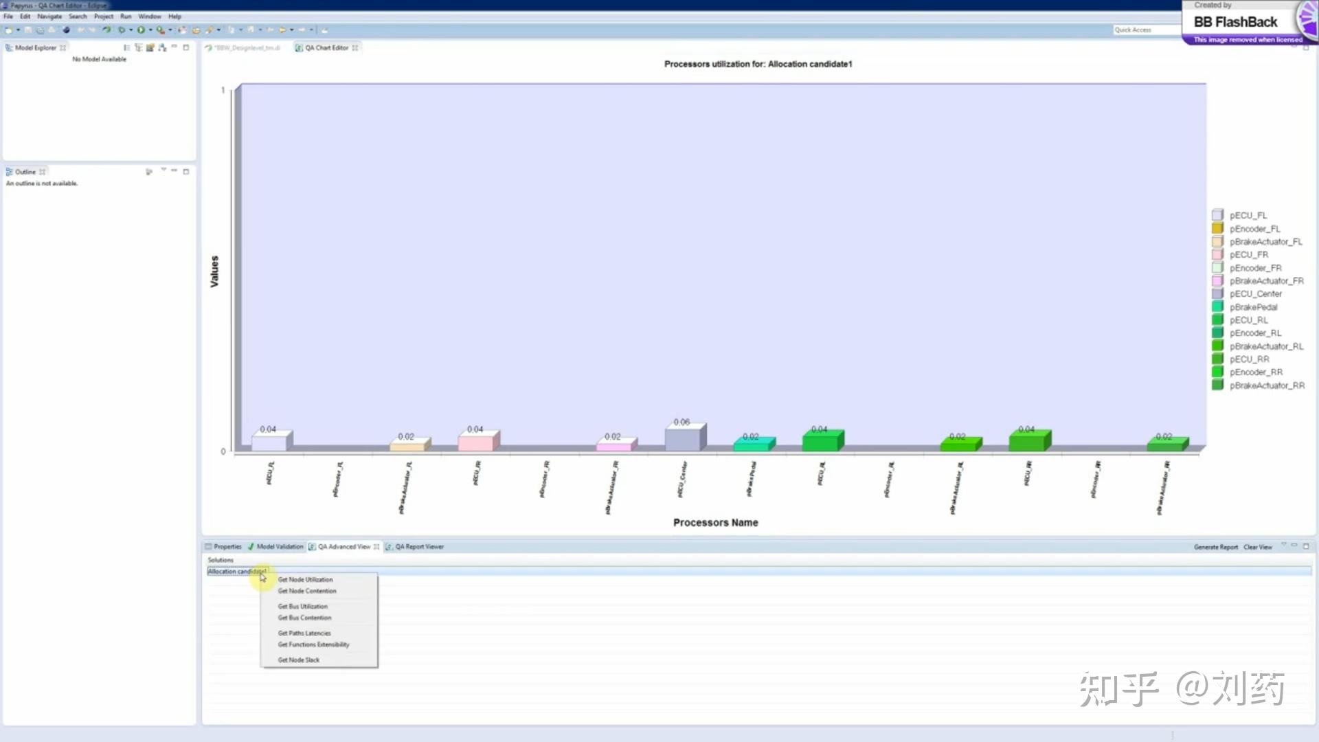Choose Get Bus Contention from context menu
1319x742 pixels.
(304, 618)
